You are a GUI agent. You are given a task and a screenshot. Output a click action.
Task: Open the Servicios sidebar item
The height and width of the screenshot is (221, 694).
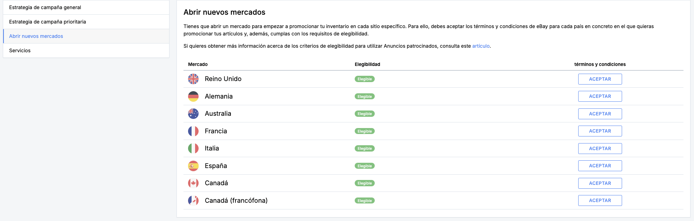[86, 51]
